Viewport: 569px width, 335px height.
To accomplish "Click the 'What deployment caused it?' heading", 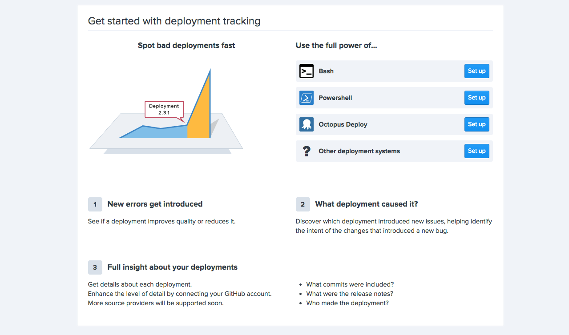I will point(366,203).
